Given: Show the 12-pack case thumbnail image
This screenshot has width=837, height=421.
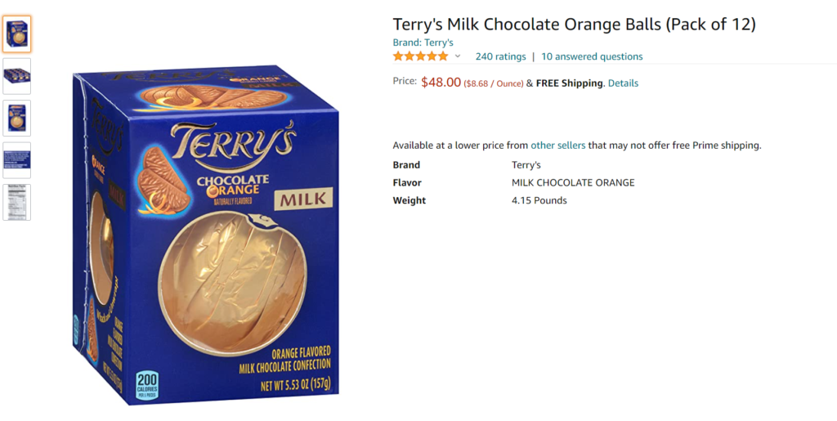Looking at the screenshot, I should (16, 76).
